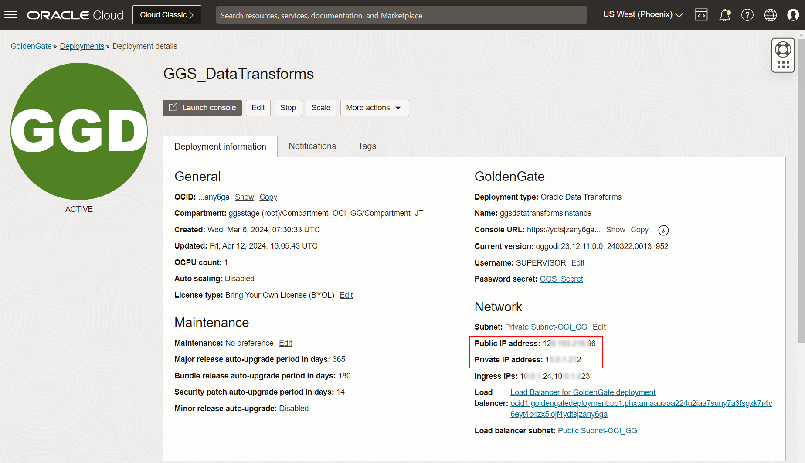Viewport: 805px width, 463px height.
Task: Switch to the Tags tab
Action: click(x=367, y=146)
